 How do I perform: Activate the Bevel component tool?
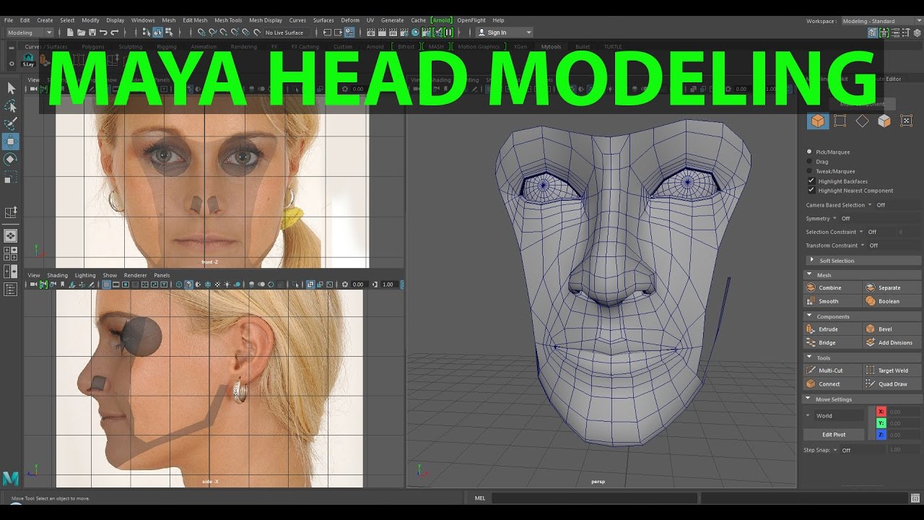892,329
